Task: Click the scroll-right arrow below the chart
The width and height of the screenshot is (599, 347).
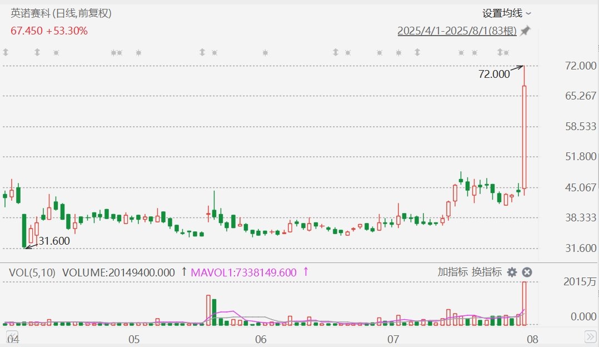Action: tap(591, 336)
